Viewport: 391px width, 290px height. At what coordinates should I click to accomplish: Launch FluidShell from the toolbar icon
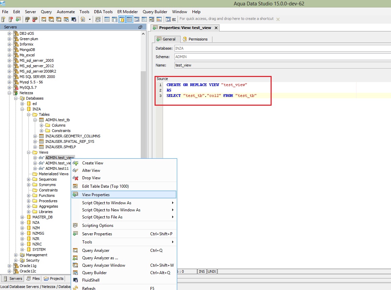pyautogui.click(x=74, y=19)
